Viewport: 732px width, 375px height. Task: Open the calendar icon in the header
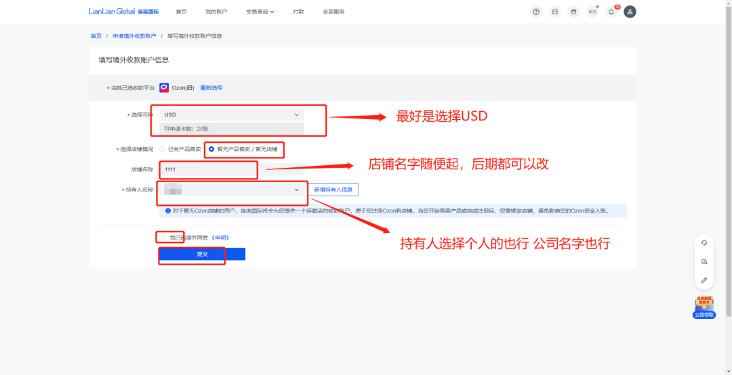click(555, 12)
